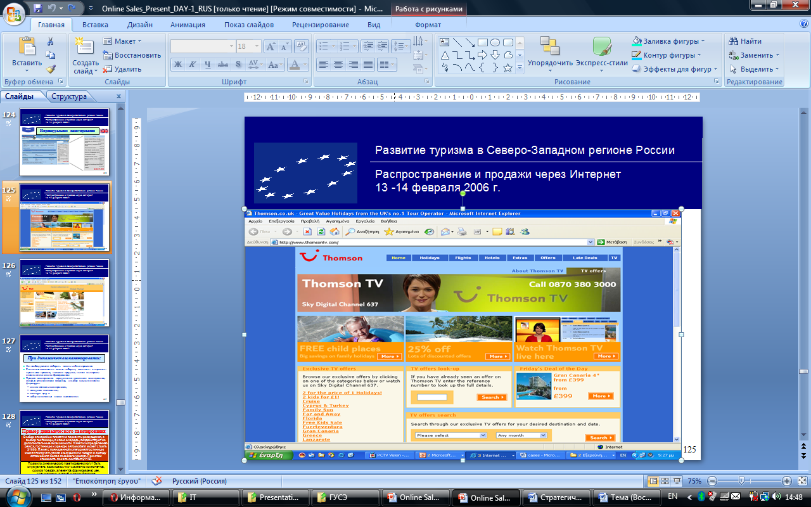Image resolution: width=811 pixels, height=507 pixels.
Task: Select the five-point star shape
Action: click(x=508, y=68)
